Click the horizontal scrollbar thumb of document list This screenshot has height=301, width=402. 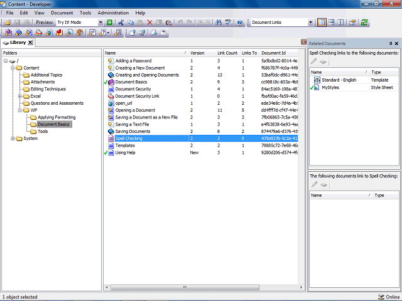pyautogui.click(x=185, y=287)
